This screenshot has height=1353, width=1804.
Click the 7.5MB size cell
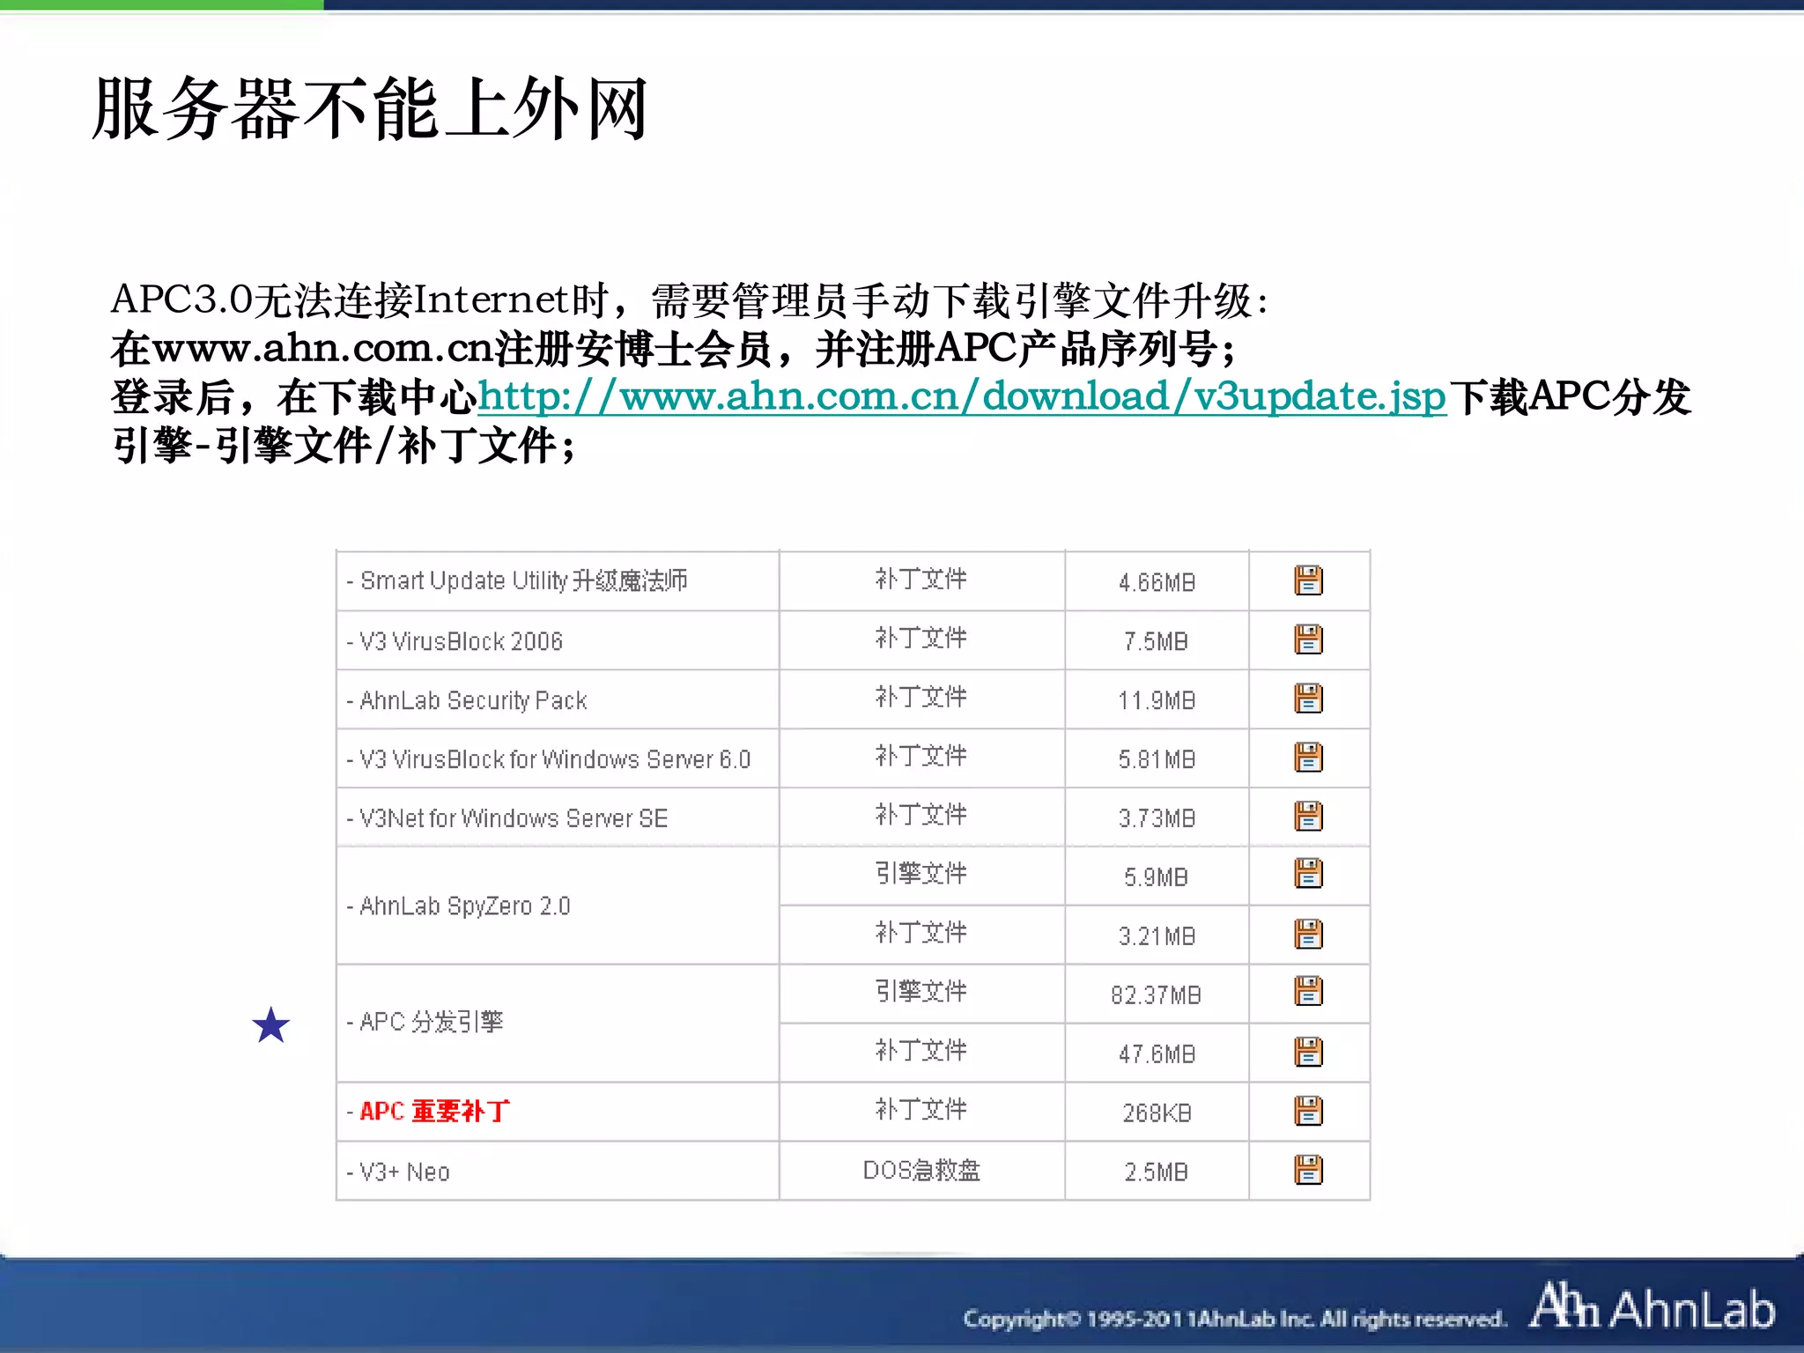coord(1156,641)
